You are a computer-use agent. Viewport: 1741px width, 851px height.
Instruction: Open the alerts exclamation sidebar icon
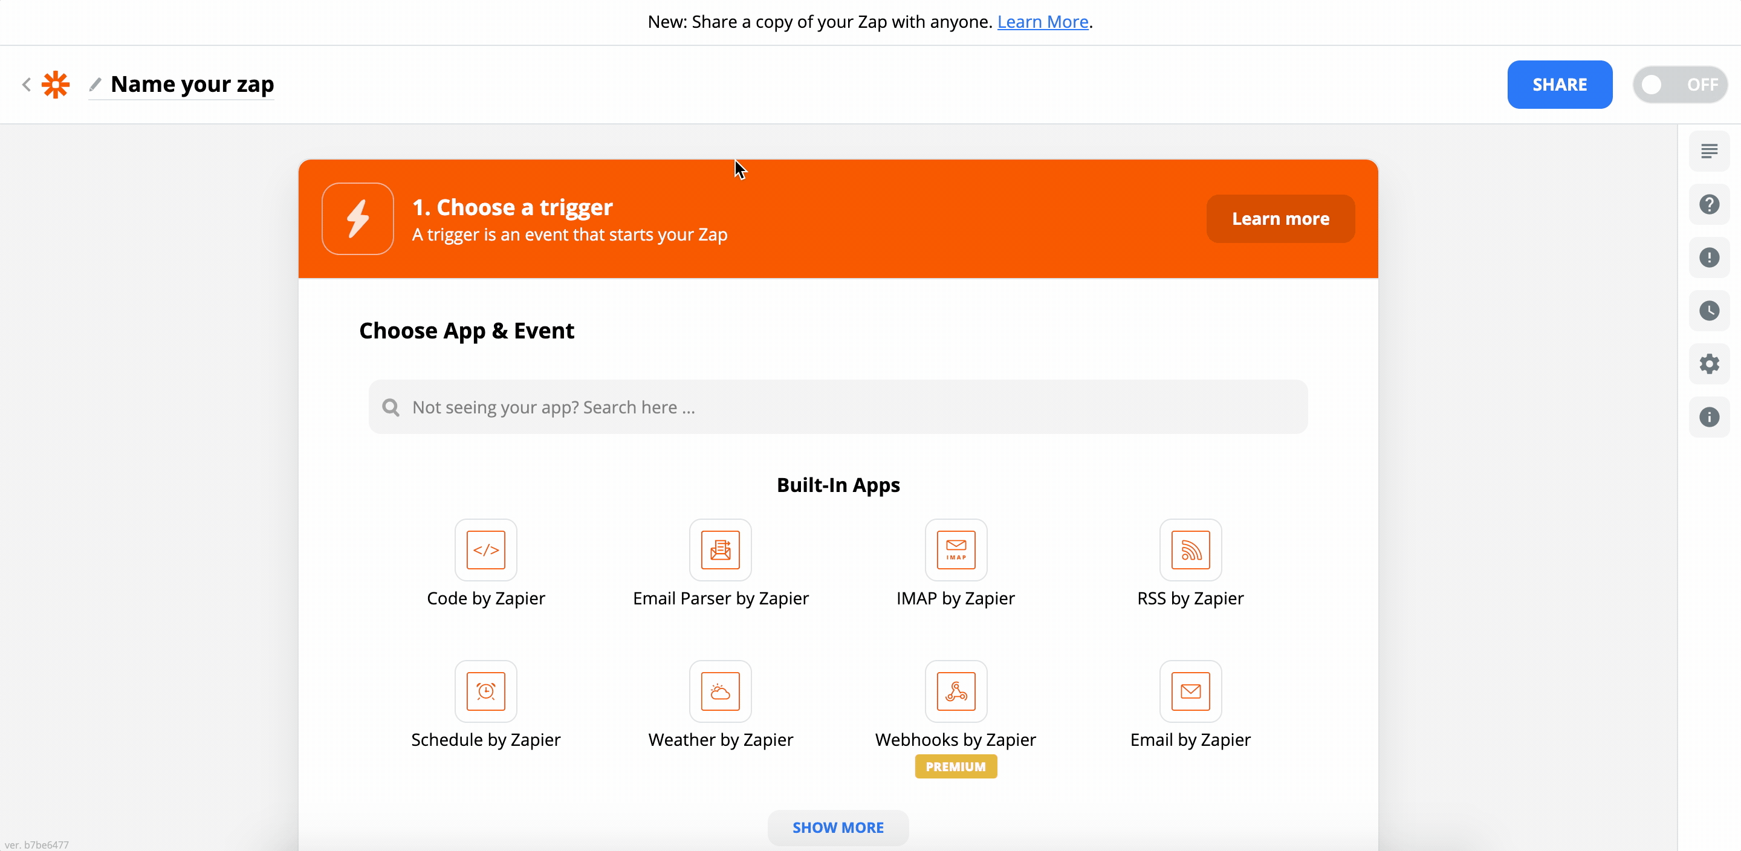(1709, 257)
